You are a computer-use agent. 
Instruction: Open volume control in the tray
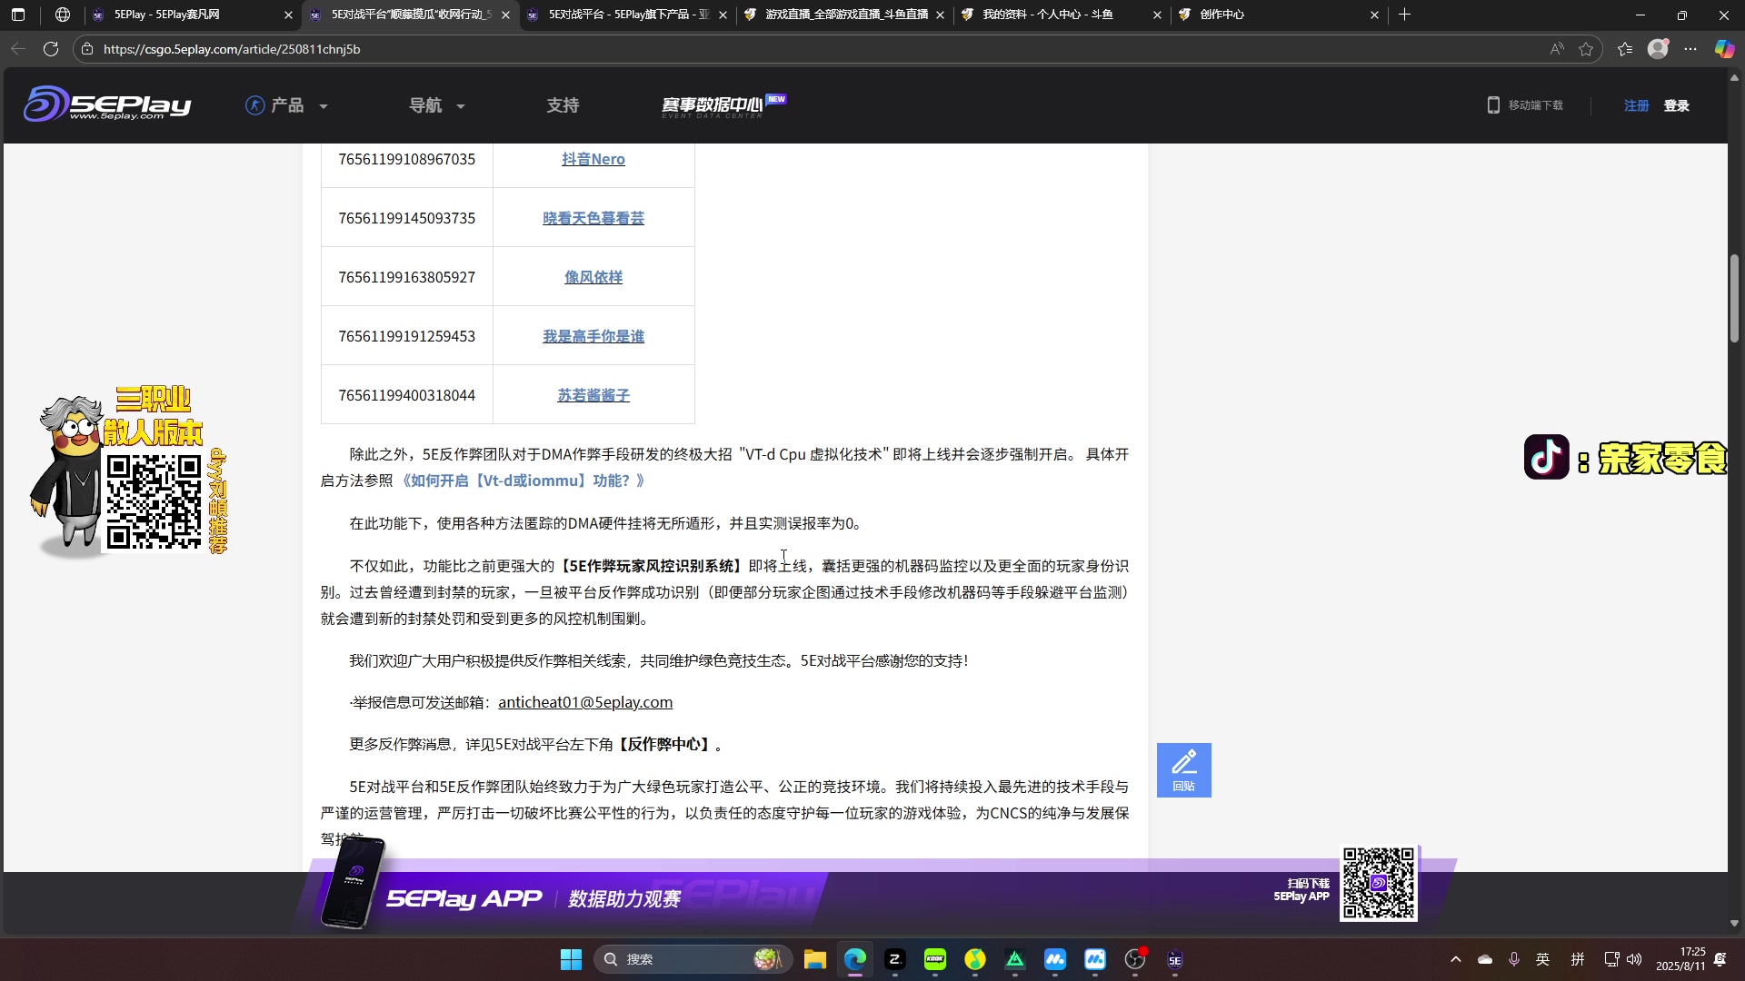[x=1635, y=959]
